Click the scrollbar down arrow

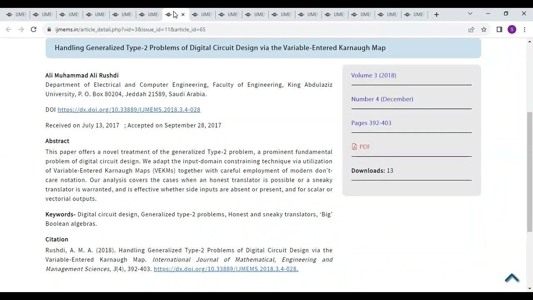click(530, 288)
